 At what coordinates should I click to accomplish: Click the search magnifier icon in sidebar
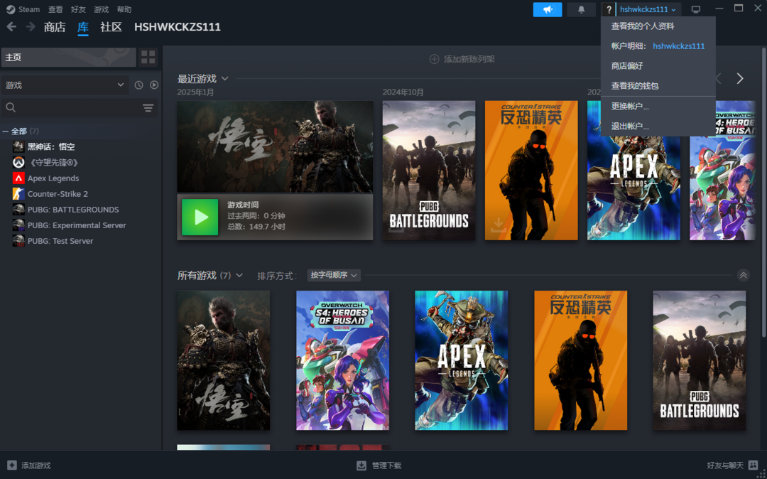click(x=11, y=107)
